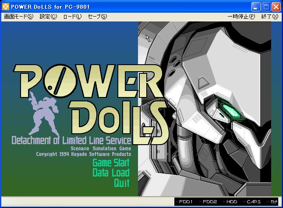Select Game Start on title screen

tap(111, 163)
